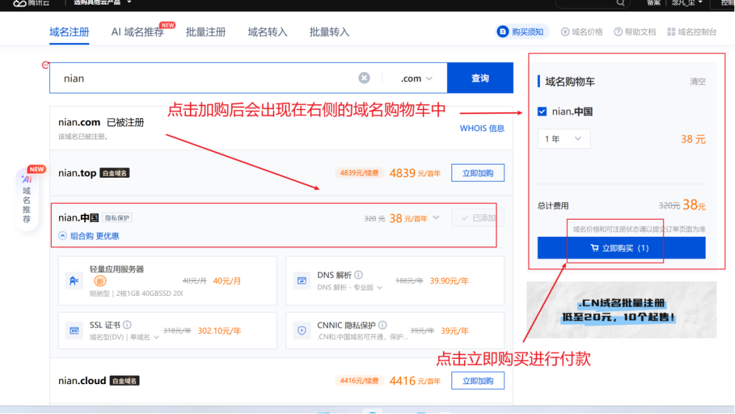
Task: Click the 立即购买 (1) button
Action: tap(621, 247)
